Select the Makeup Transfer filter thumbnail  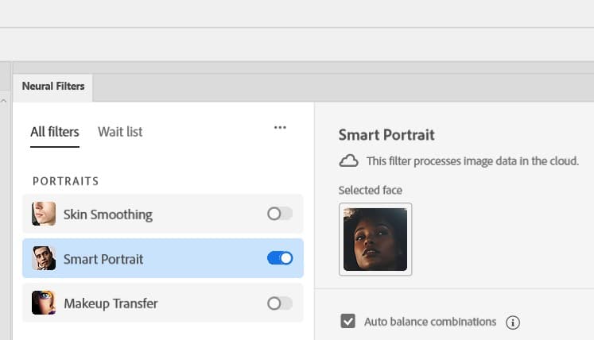[44, 303]
